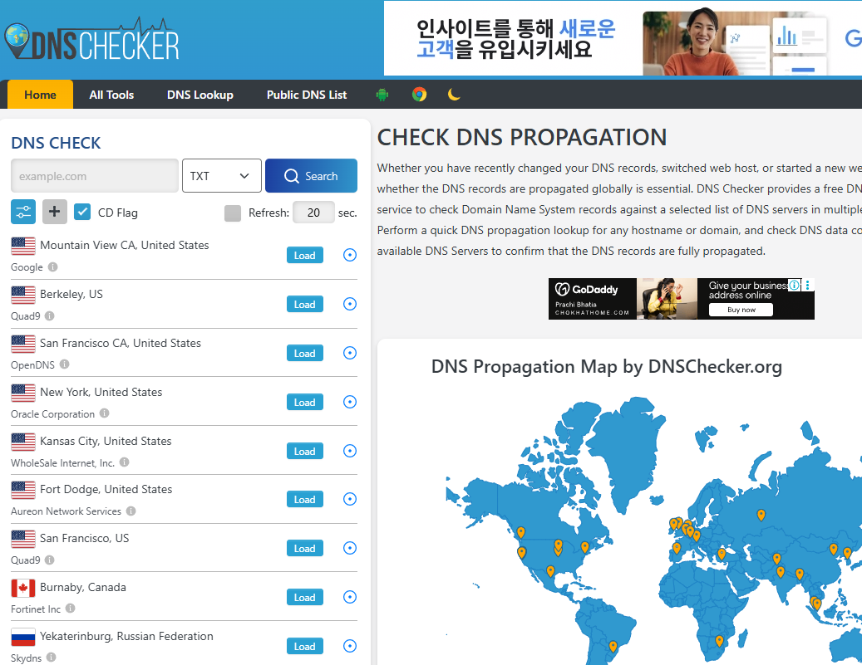Image resolution: width=862 pixels, height=665 pixels.
Task: Open the TXT record type dropdown
Action: (x=222, y=176)
